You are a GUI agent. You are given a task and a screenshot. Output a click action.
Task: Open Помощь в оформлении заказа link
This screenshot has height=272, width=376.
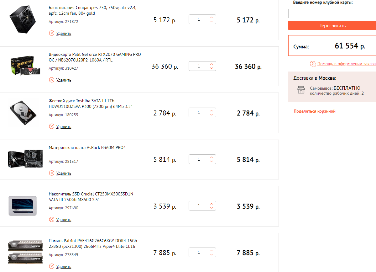(x=346, y=64)
